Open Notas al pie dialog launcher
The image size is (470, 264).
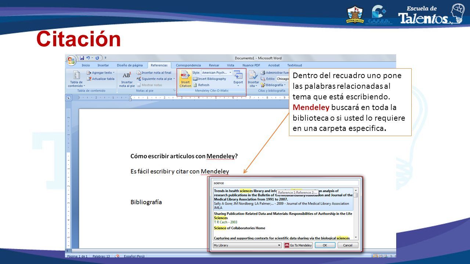click(x=174, y=90)
